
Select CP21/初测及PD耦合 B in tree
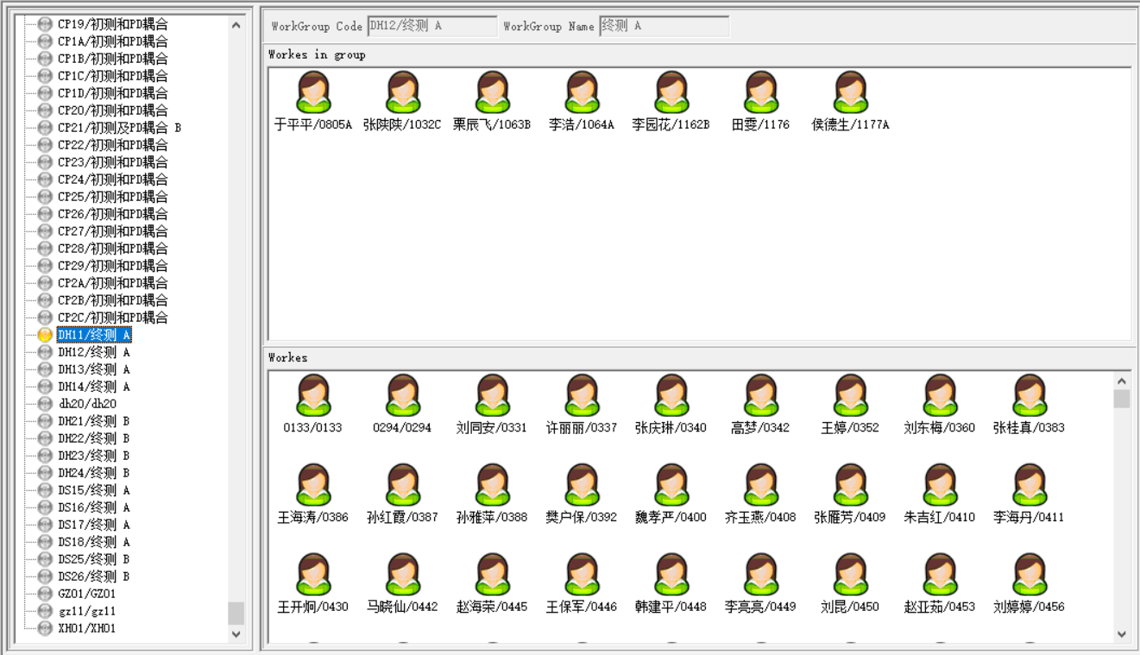pyautogui.click(x=118, y=128)
